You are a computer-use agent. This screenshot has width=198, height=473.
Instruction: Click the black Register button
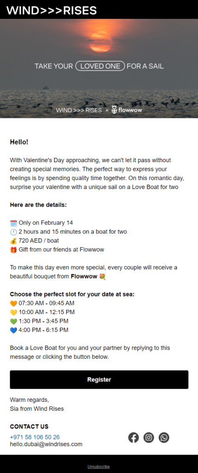pyautogui.click(x=99, y=380)
